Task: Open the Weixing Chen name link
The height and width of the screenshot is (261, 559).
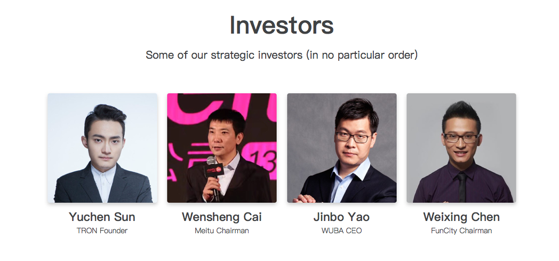Action: click(461, 217)
